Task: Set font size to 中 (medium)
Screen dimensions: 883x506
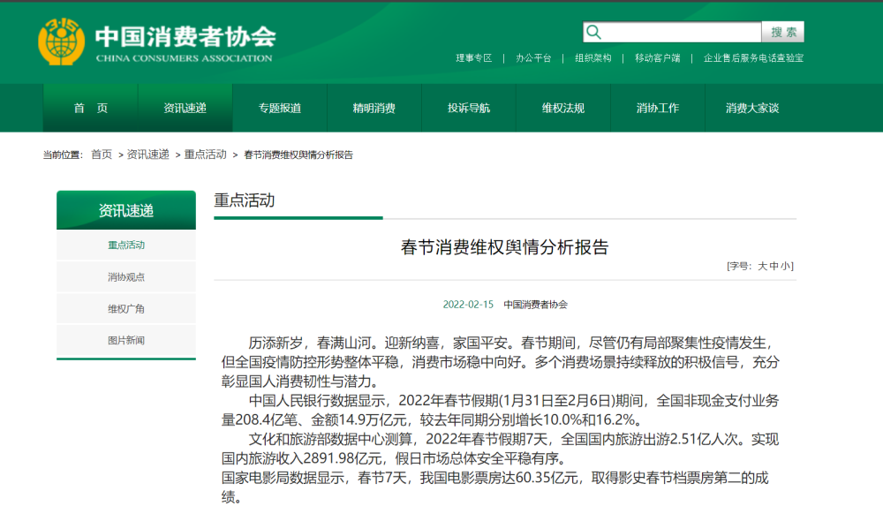Action: click(x=774, y=266)
